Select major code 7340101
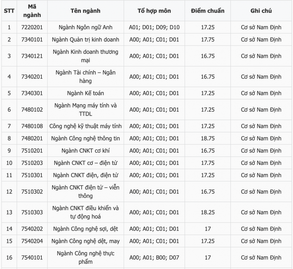 click(32, 39)
